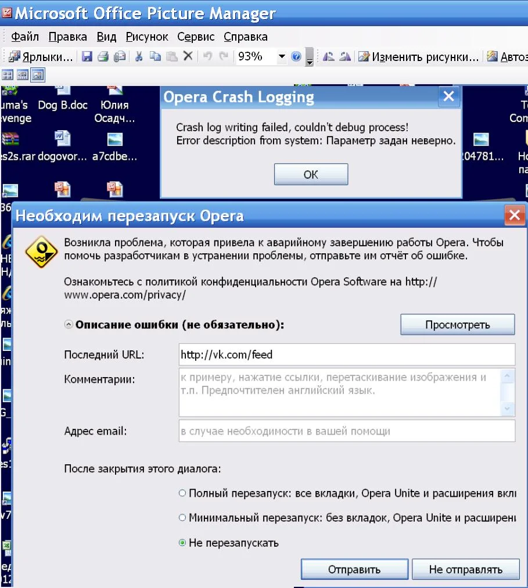Click OK in Opera Crash Logging dialog
The height and width of the screenshot is (588, 528).
[311, 174]
